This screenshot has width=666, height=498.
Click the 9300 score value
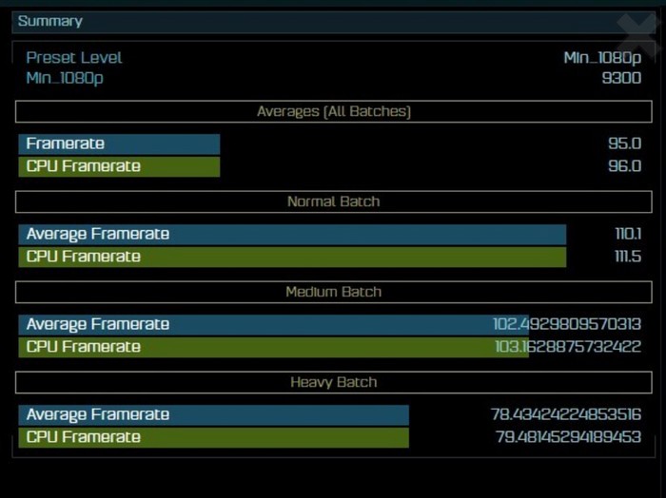[621, 78]
